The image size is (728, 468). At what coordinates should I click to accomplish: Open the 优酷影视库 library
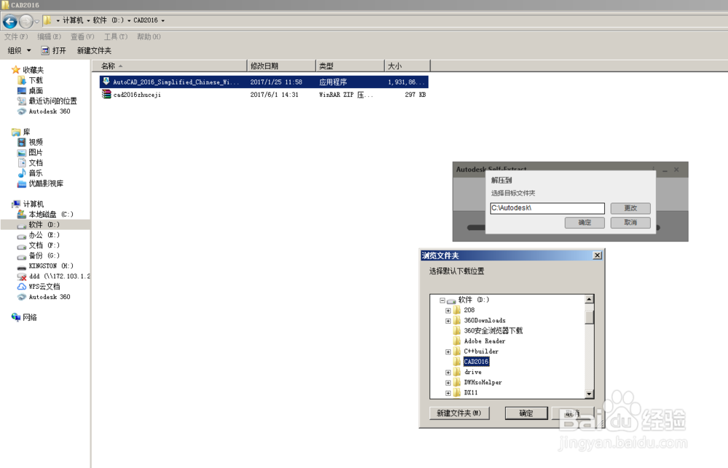click(46, 183)
